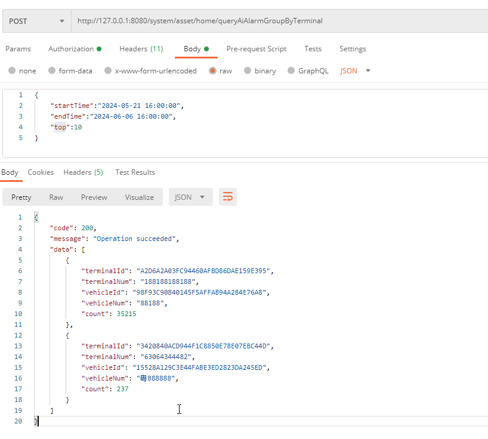Open response JSON format dropdown

(190, 197)
